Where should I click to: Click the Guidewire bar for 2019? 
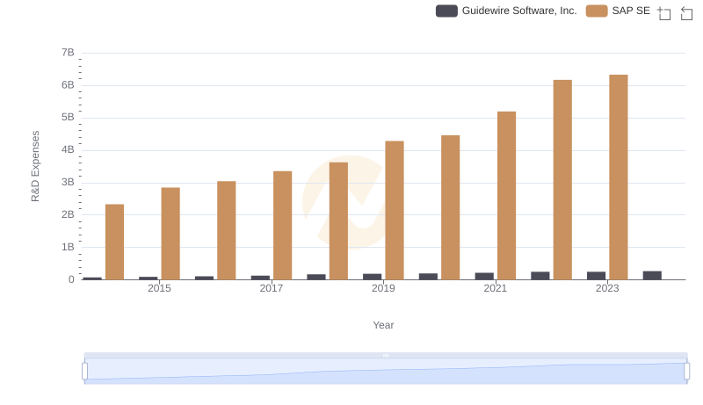(x=372, y=277)
